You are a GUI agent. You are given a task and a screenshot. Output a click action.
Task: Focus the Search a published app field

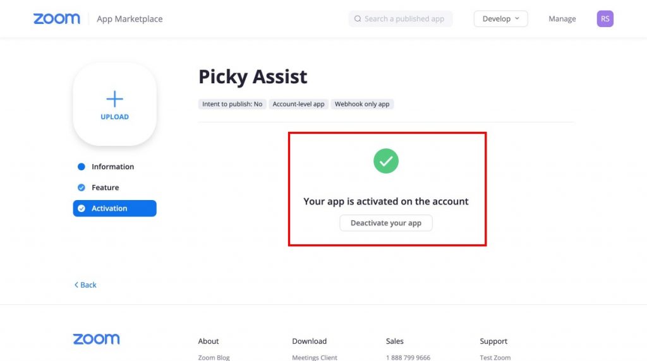[400, 19]
